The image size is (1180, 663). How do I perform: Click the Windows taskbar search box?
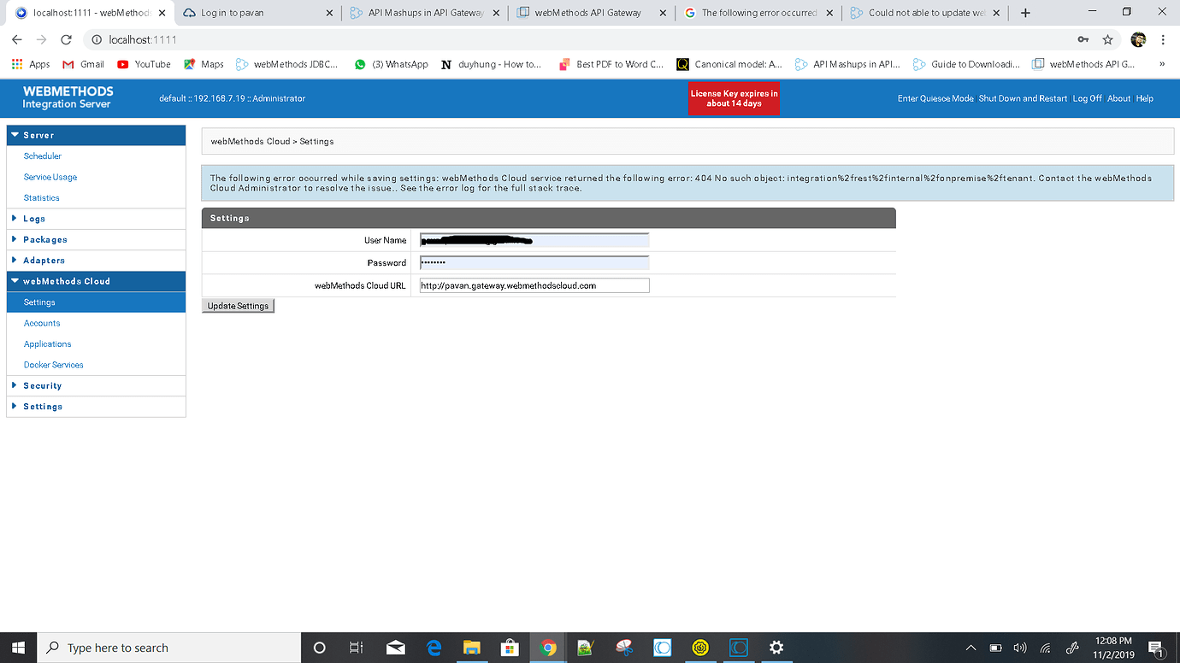pyautogui.click(x=169, y=648)
